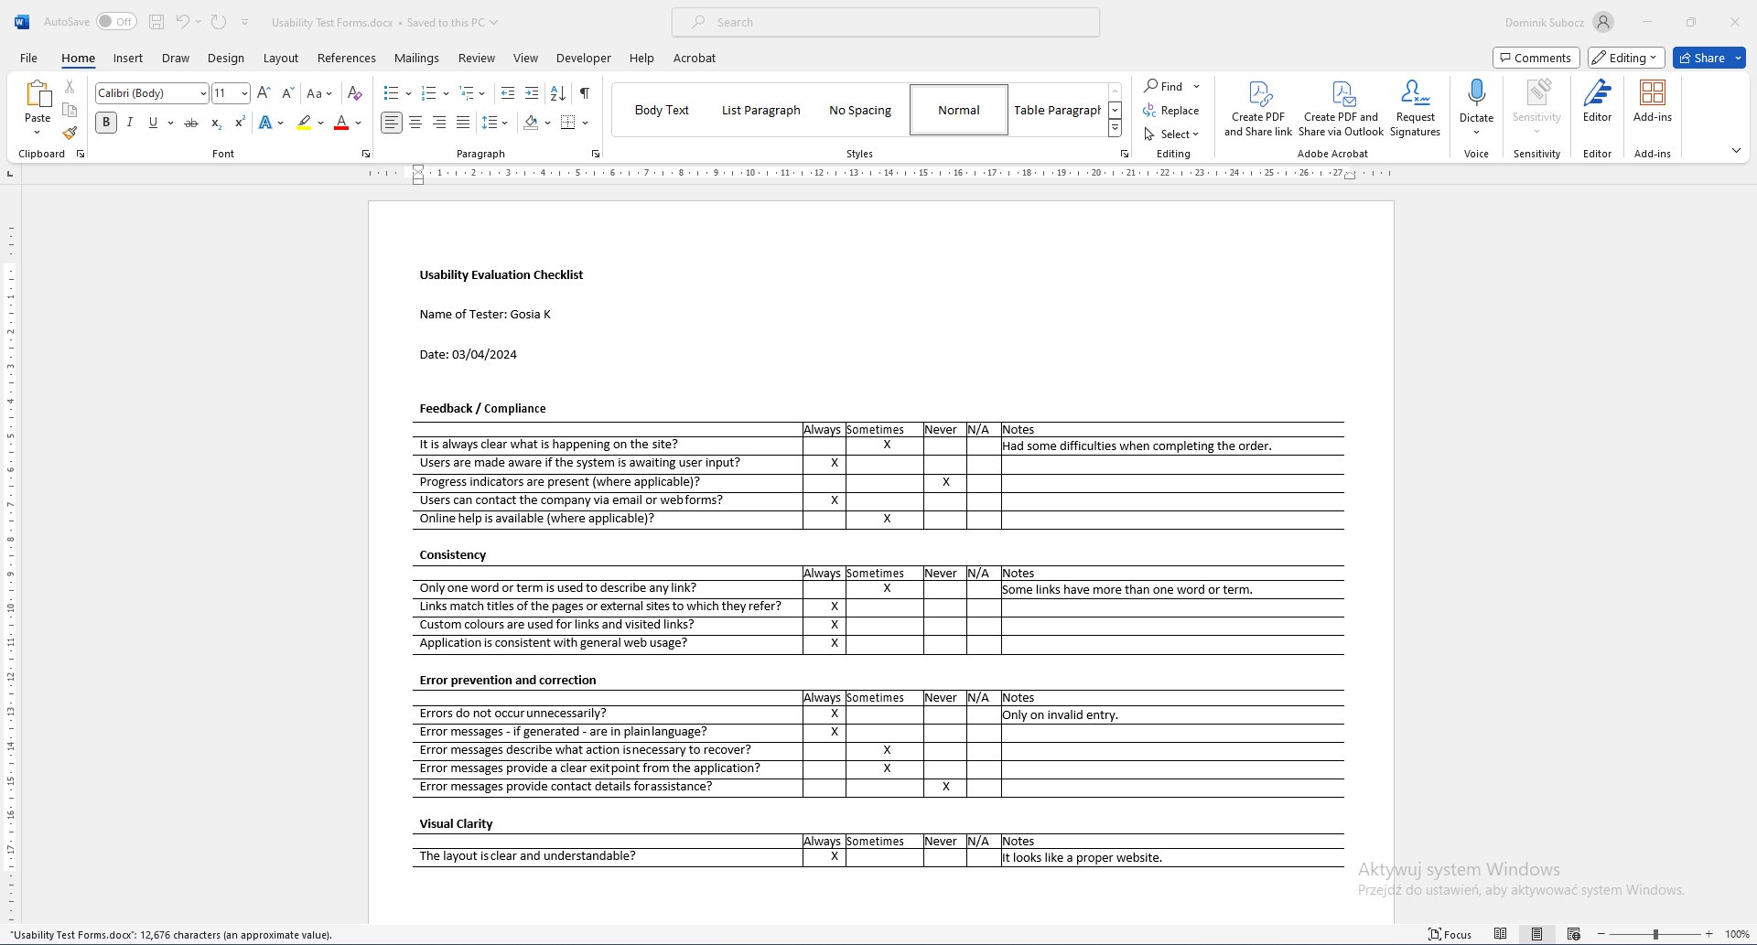Viewport: 1757px width, 945px height.
Task: Launch the Editor pane
Action: (x=1597, y=102)
